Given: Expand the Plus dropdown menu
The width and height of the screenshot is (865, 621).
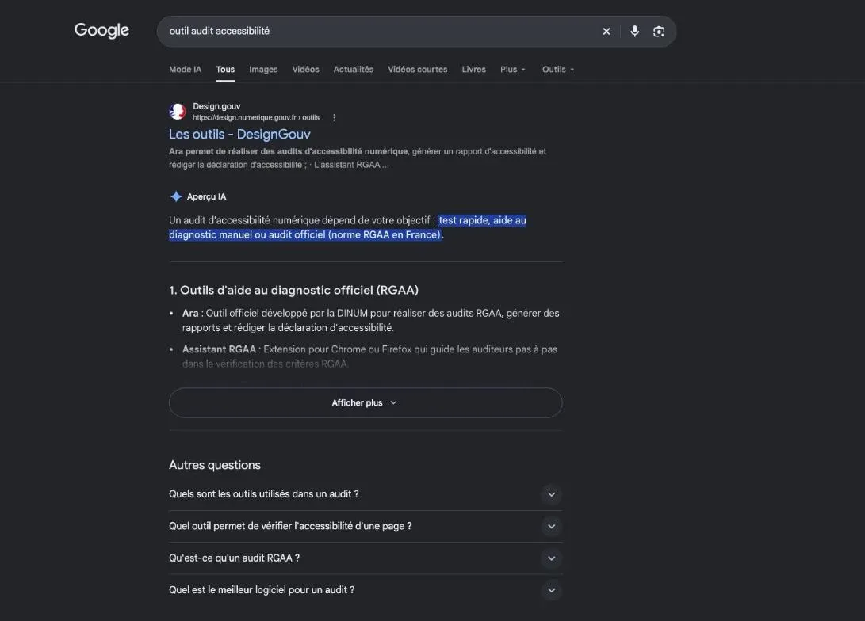Looking at the screenshot, I should pyautogui.click(x=512, y=70).
